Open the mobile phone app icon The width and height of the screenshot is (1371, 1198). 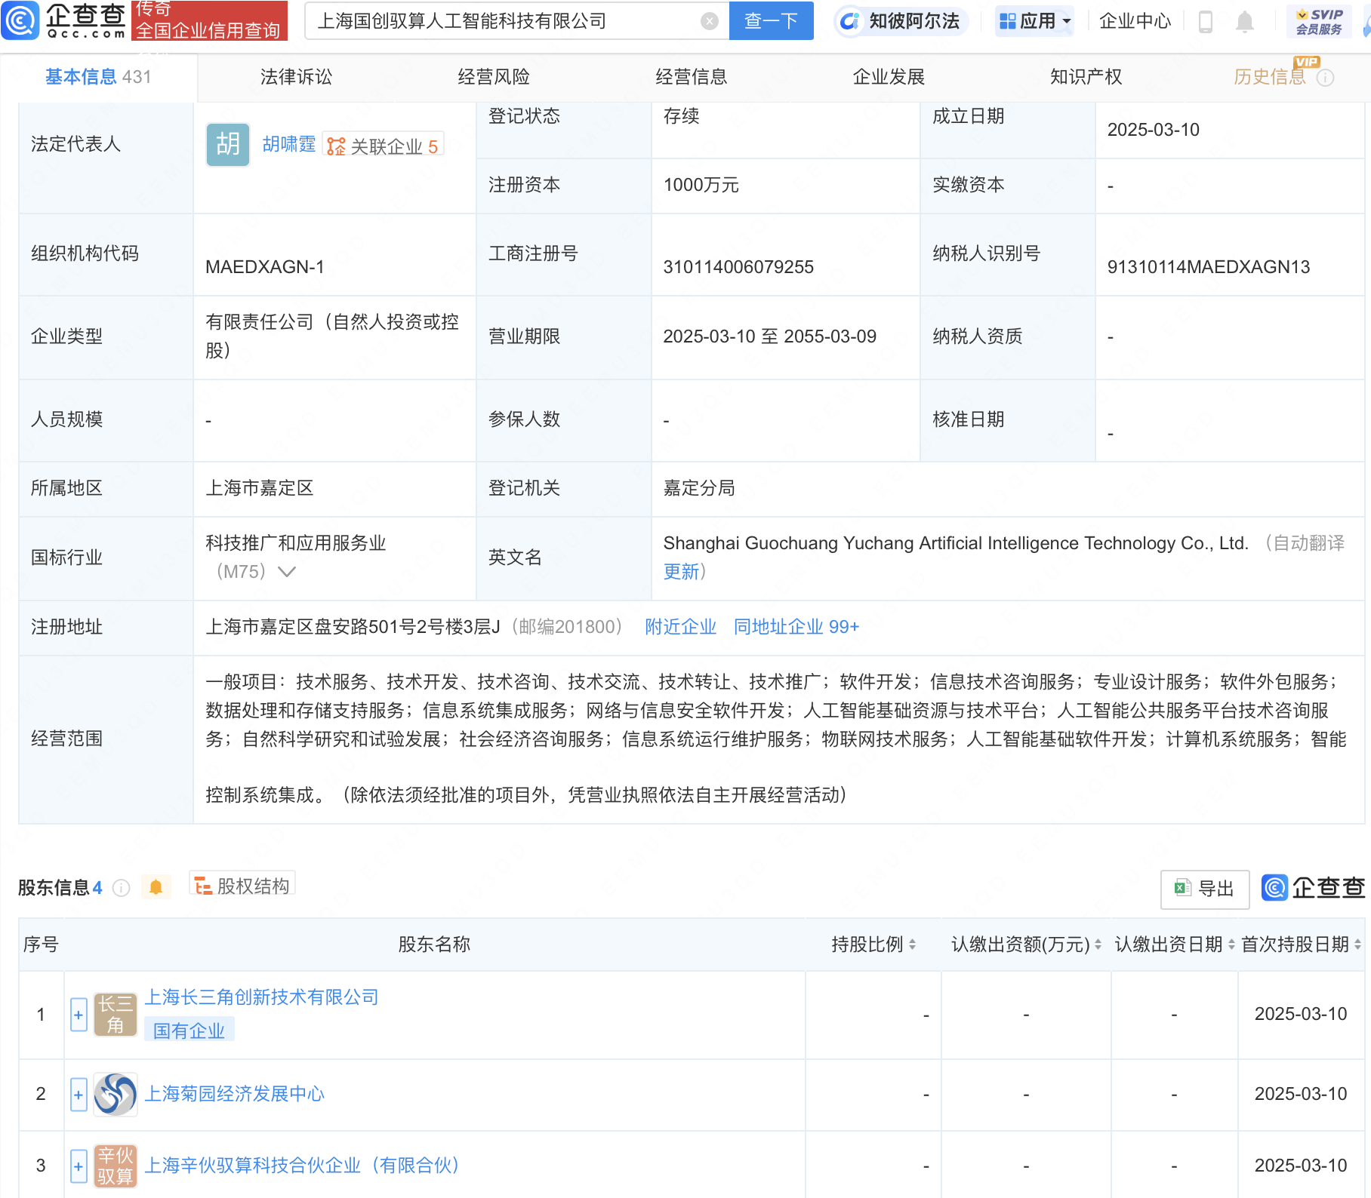point(1206,21)
